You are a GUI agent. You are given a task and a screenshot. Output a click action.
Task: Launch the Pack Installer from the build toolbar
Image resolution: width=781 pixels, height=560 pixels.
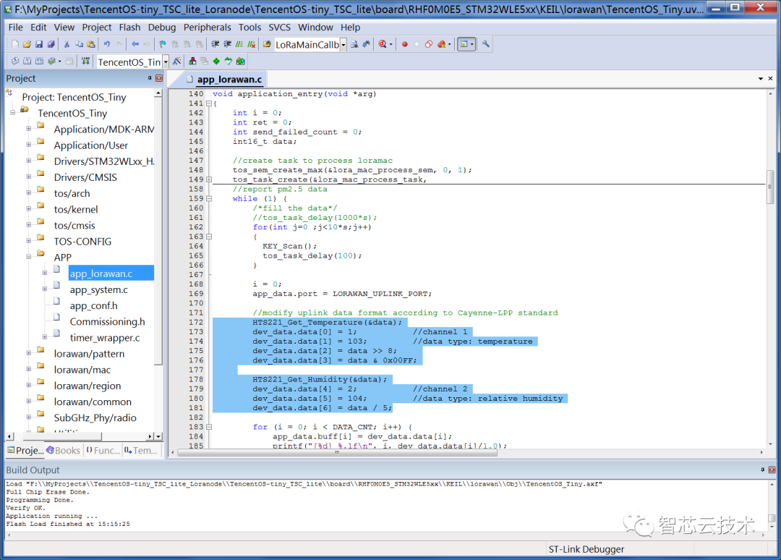(241, 61)
